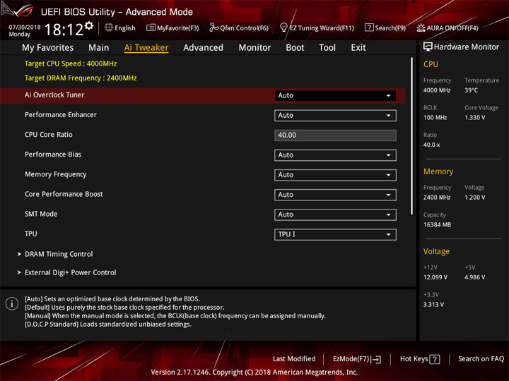Click the EzMode exit arrow icon
This screenshot has height=381, width=509.
[376, 359]
